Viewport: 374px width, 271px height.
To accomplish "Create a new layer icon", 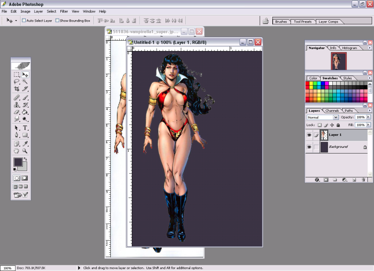I will [354, 180].
